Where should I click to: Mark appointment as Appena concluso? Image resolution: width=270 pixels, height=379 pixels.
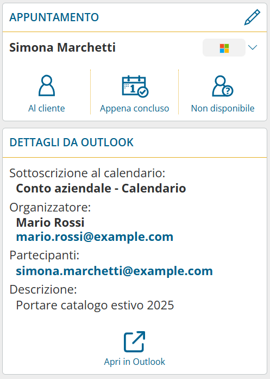click(135, 108)
